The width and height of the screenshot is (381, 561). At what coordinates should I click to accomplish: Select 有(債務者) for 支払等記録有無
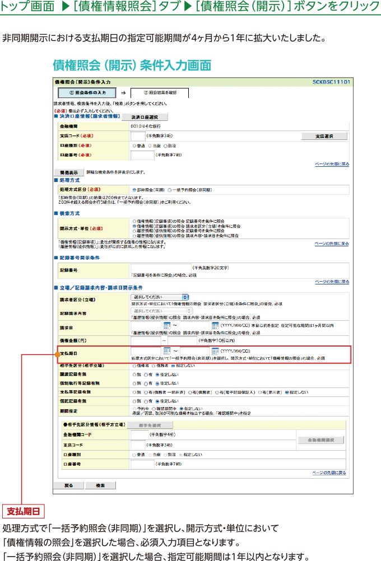coord(190,392)
